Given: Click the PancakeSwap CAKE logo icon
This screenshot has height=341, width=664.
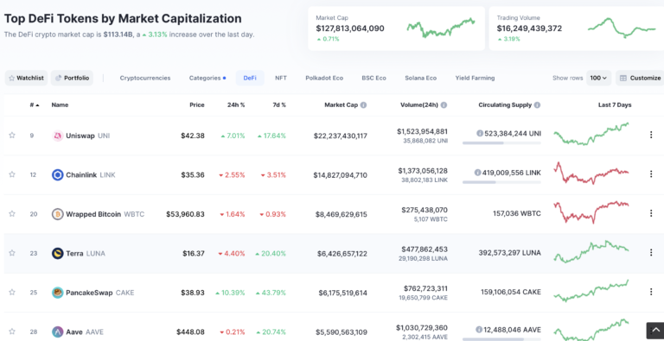Looking at the screenshot, I should [58, 293].
